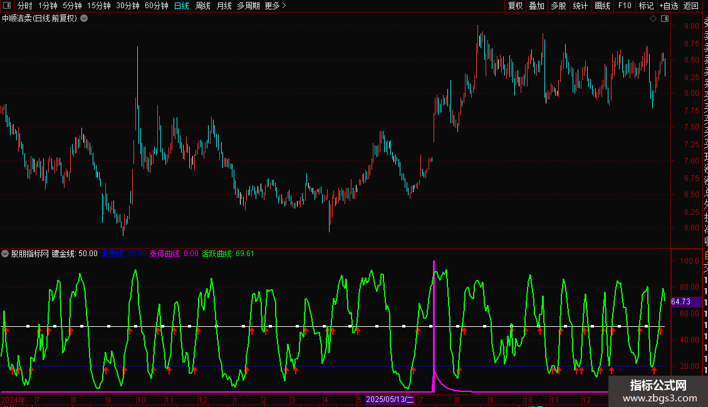Click the 返回 back button
This screenshot has width=708, height=407.
tap(691, 6)
